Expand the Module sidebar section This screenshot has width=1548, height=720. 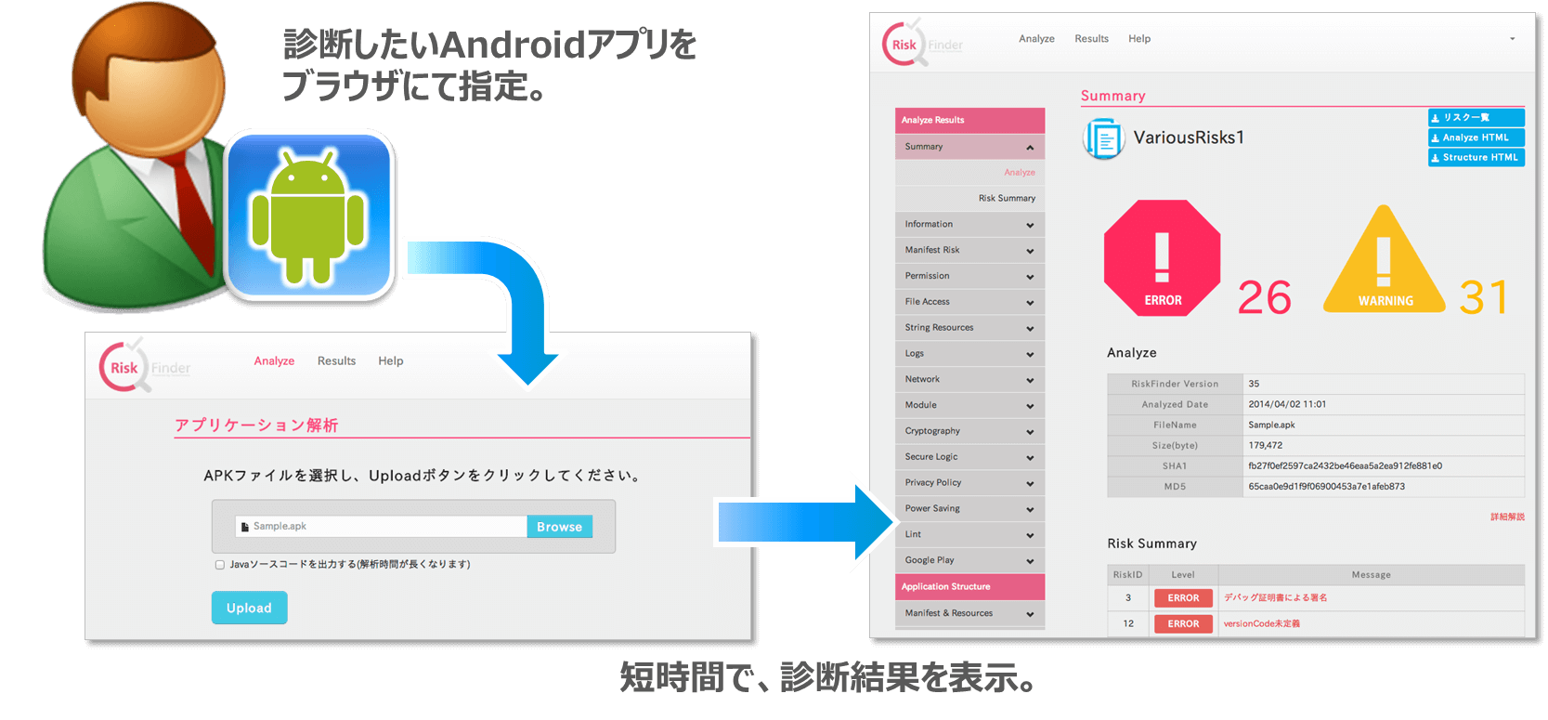point(969,405)
